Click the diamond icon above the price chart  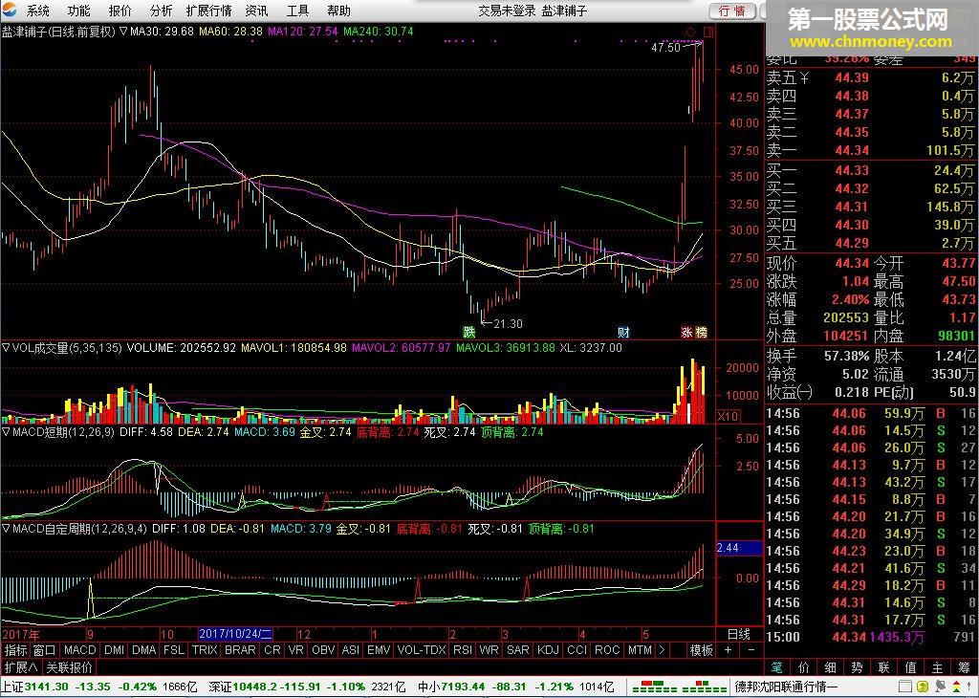pyautogui.click(x=690, y=32)
